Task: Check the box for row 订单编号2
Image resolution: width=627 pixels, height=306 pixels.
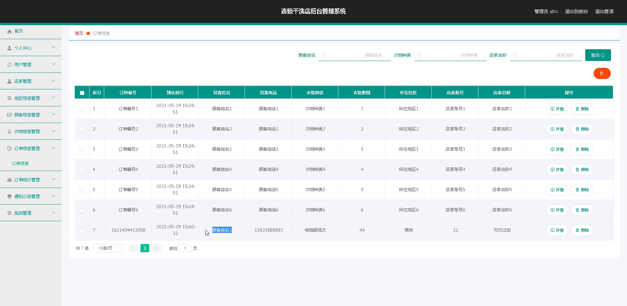Action: (82, 129)
